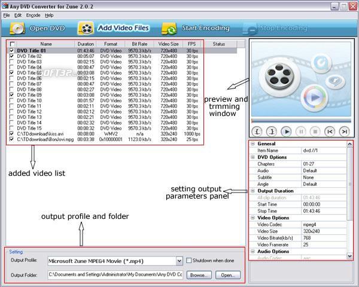Collapse the Output Duration section
Screen dimensions: 359x287
pyautogui.click(x=252, y=191)
